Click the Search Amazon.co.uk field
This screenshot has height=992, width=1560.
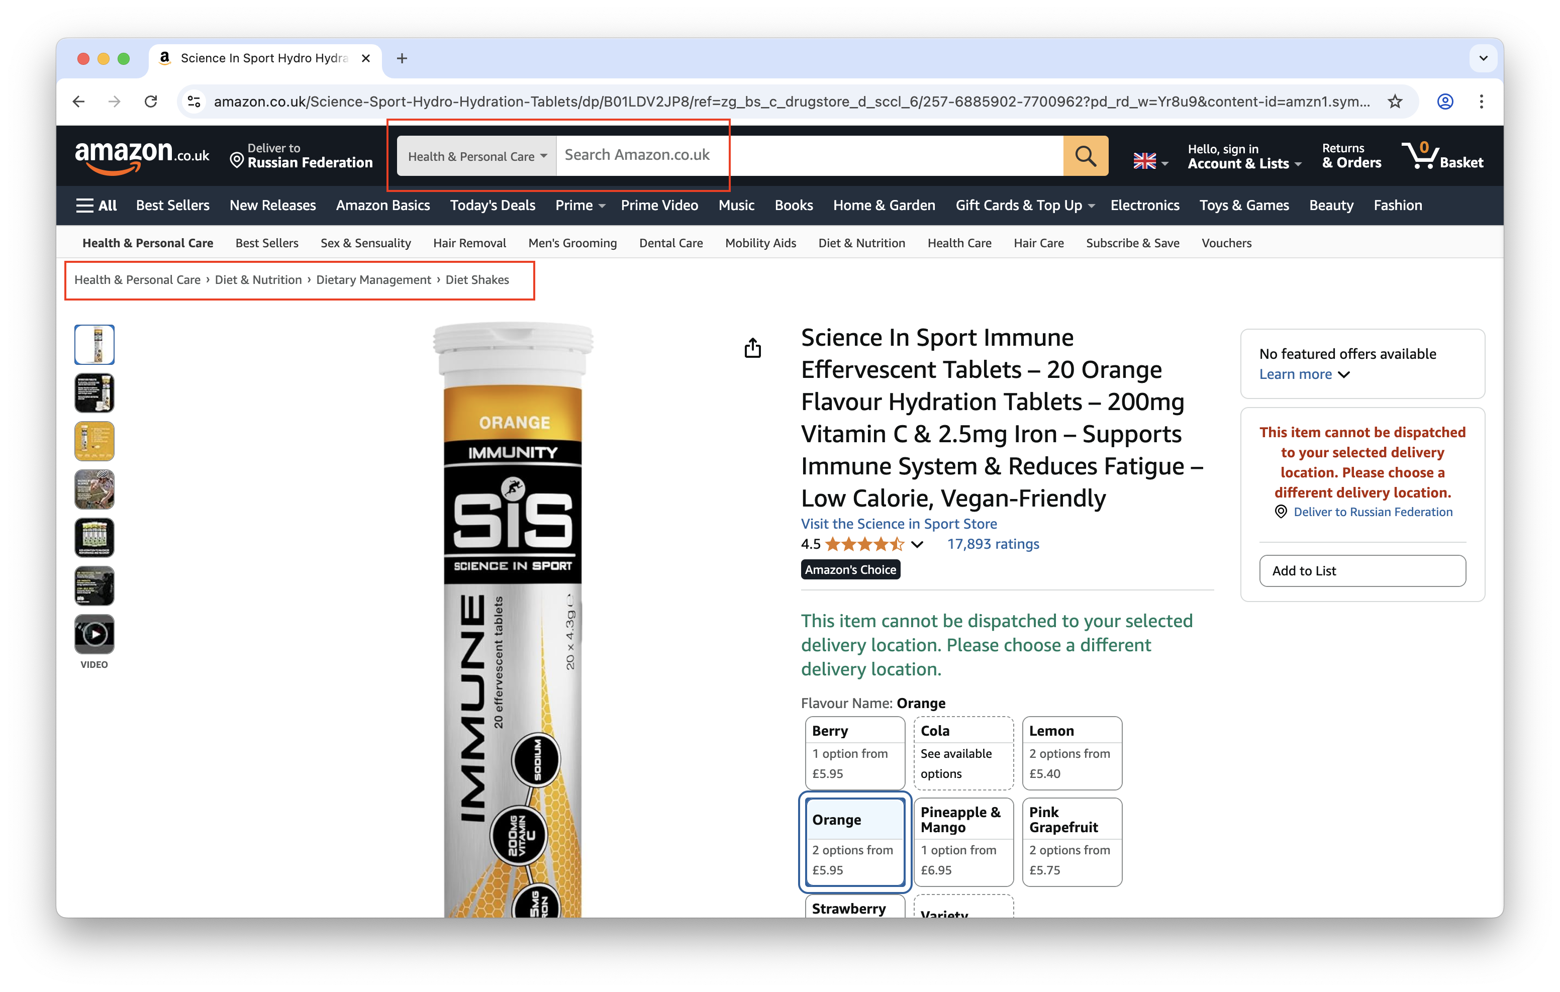point(809,155)
